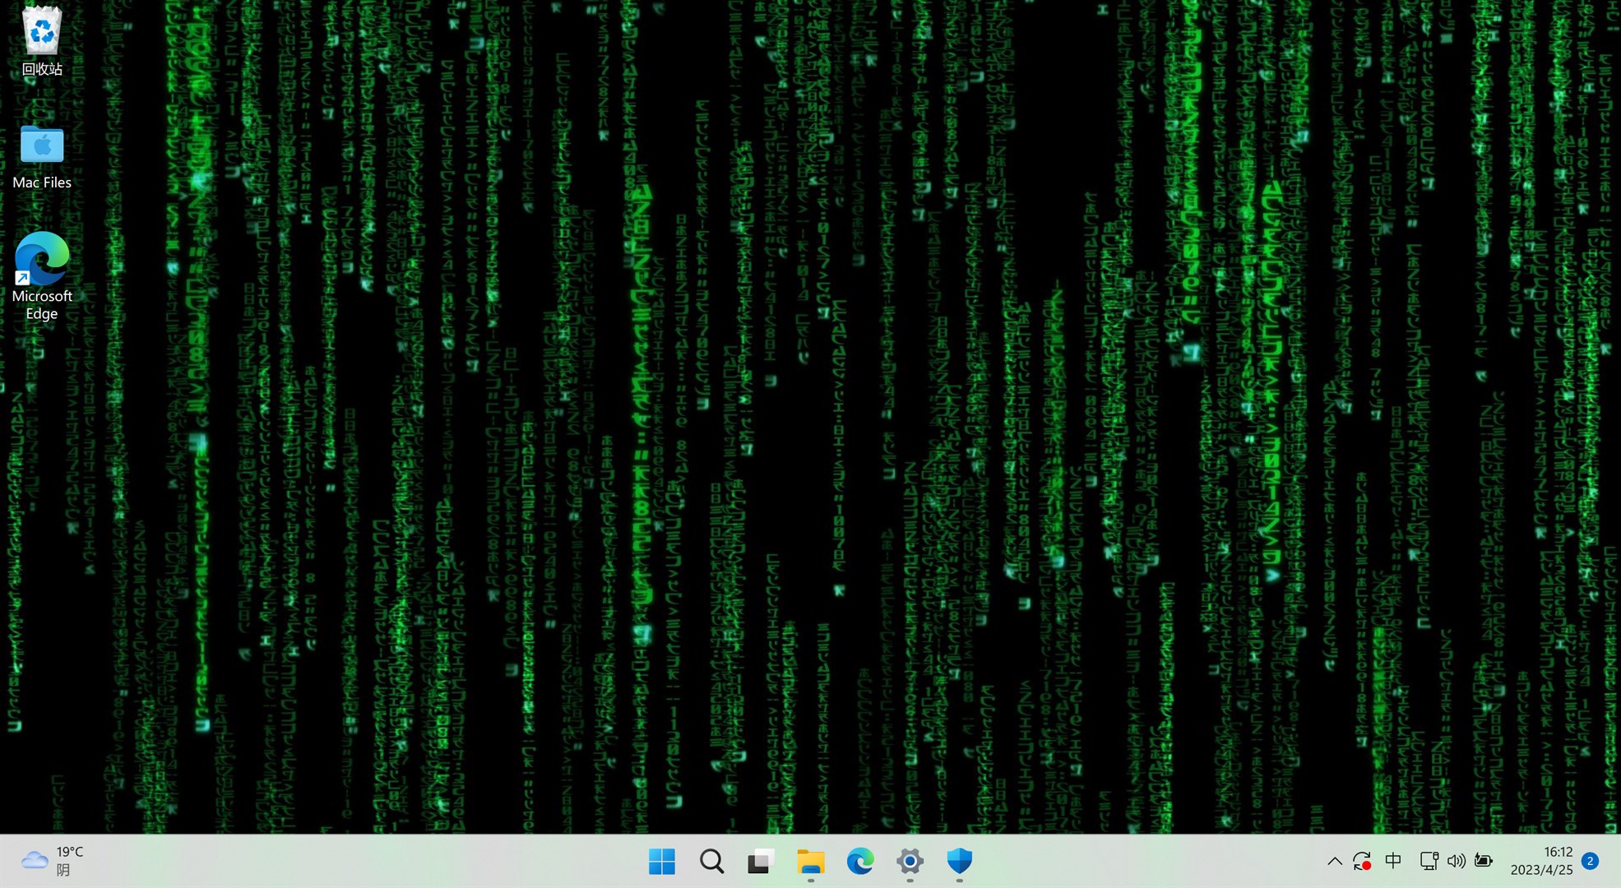Open Windows Search
1621x888 pixels.
(x=711, y=862)
